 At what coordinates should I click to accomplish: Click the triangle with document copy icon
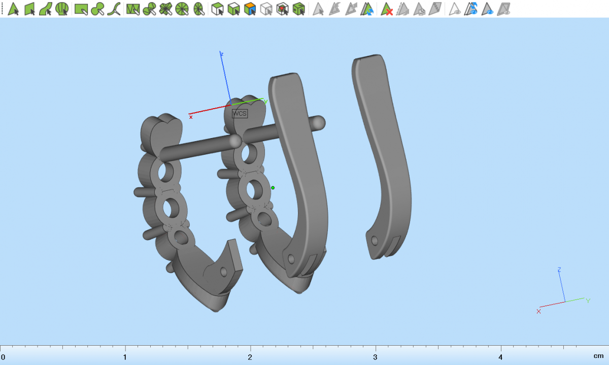419,9
